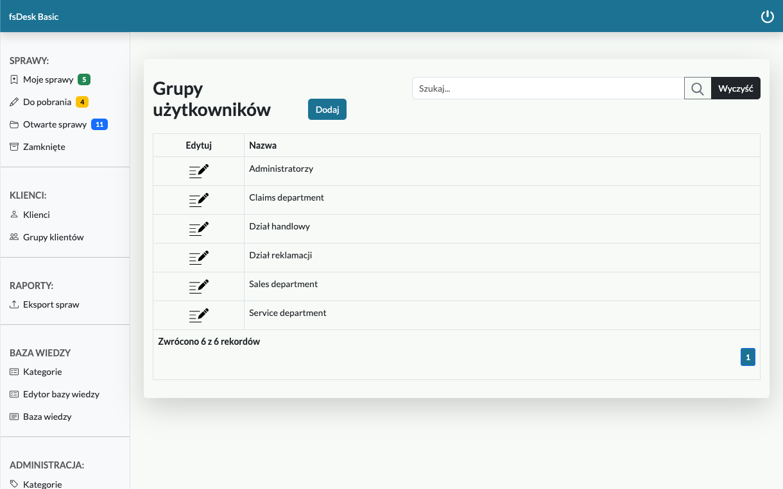Open Eksport spraw report
The height and width of the screenshot is (489, 783).
point(51,305)
